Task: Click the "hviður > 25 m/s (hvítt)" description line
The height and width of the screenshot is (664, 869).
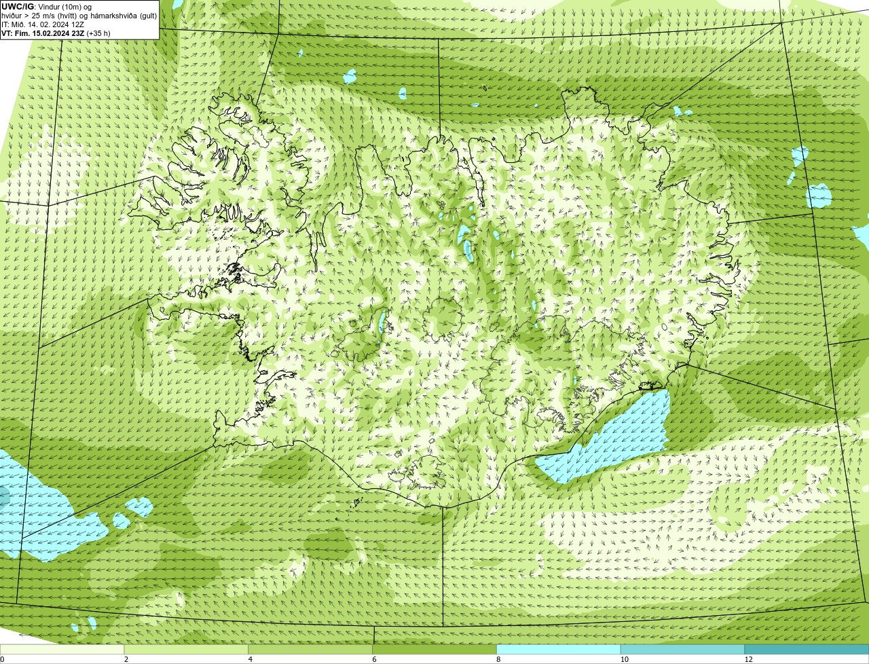Action: click(x=79, y=15)
